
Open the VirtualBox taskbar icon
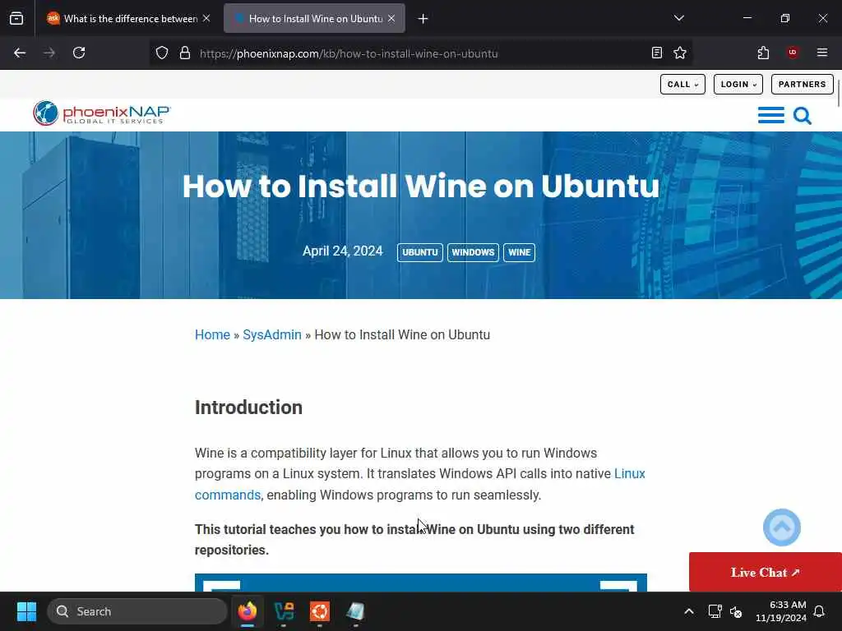click(284, 611)
